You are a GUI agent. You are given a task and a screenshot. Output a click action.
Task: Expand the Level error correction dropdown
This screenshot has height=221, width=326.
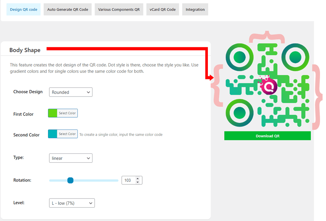click(71, 203)
